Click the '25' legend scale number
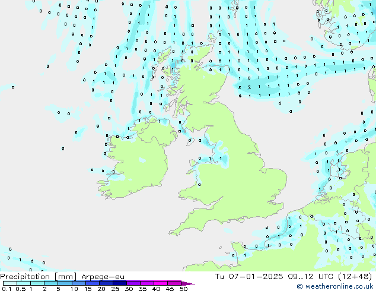 coord(115,289)
